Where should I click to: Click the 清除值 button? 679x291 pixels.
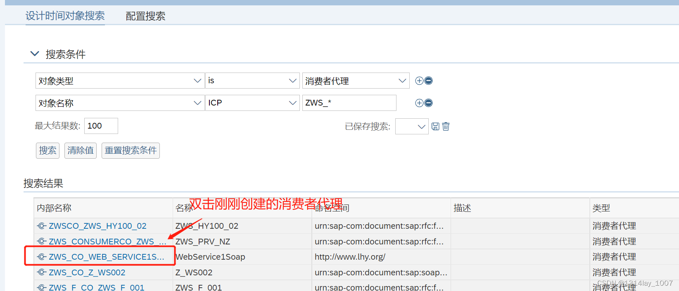click(x=81, y=150)
